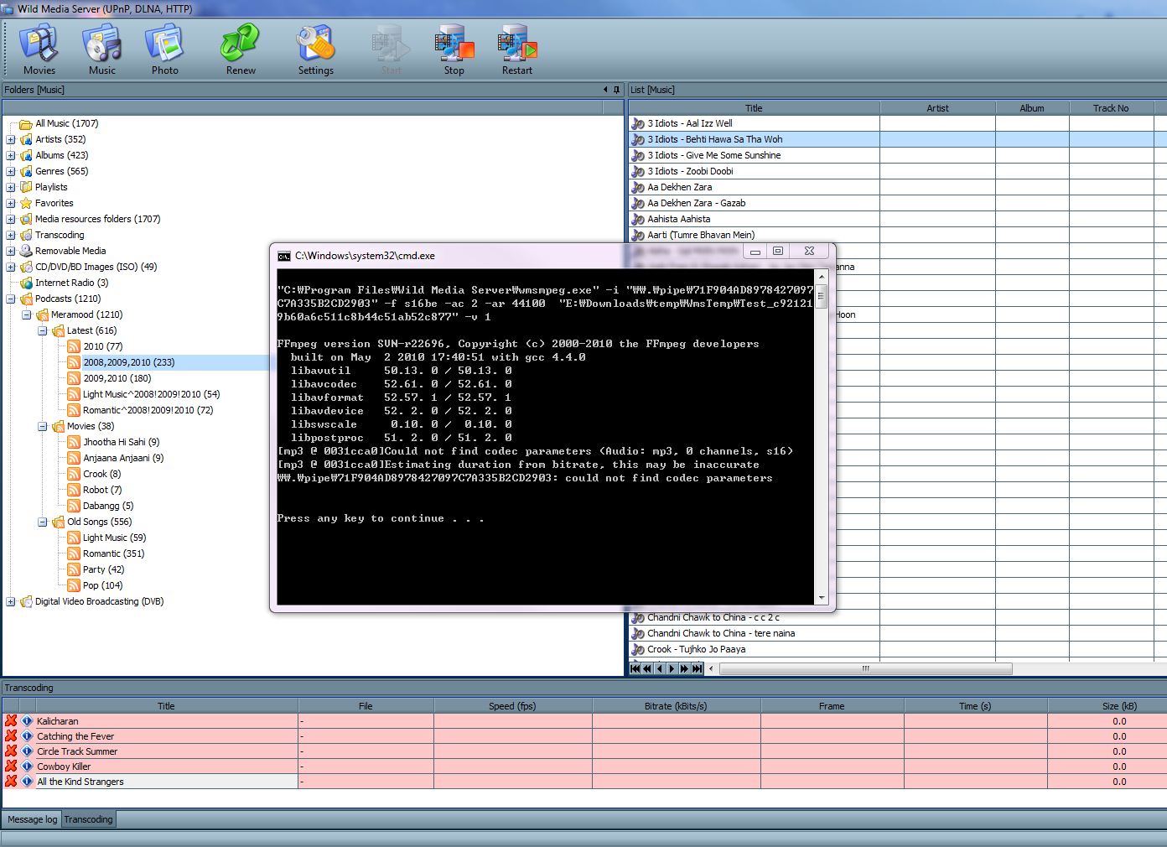Viewport: 1167px width, 847px height.
Task: Remove Cowboy Killer transcoding entry
Action: point(11,766)
